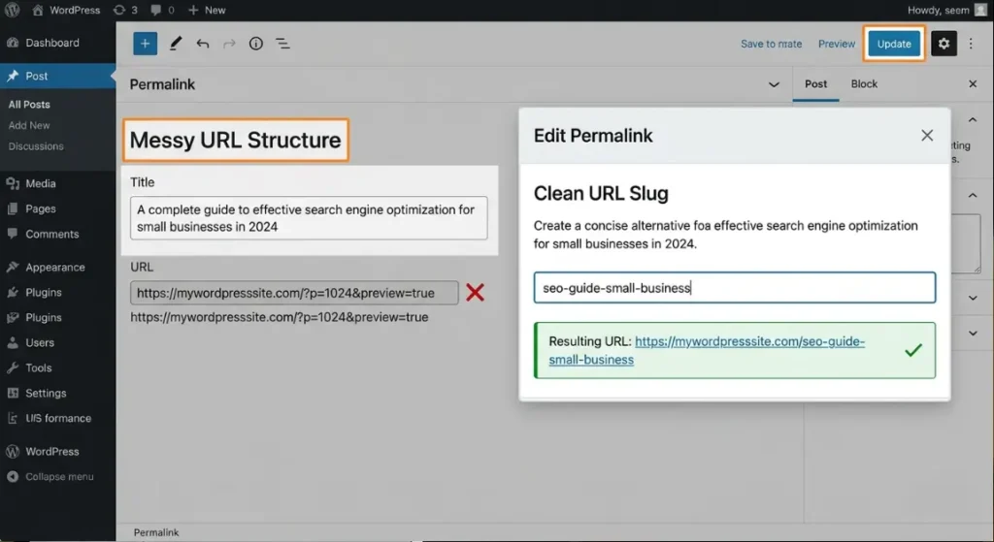Click the block inserter plus button
The width and height of the screenshot is (994, 542).
146,44
